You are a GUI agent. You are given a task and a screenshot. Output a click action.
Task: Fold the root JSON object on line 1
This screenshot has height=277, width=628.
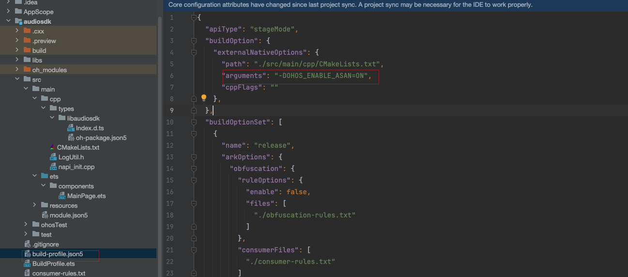point(194,17)
